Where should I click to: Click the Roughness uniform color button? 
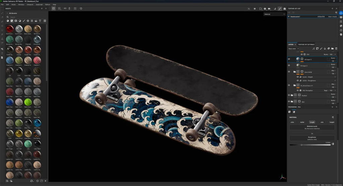(x=312, y=138)
